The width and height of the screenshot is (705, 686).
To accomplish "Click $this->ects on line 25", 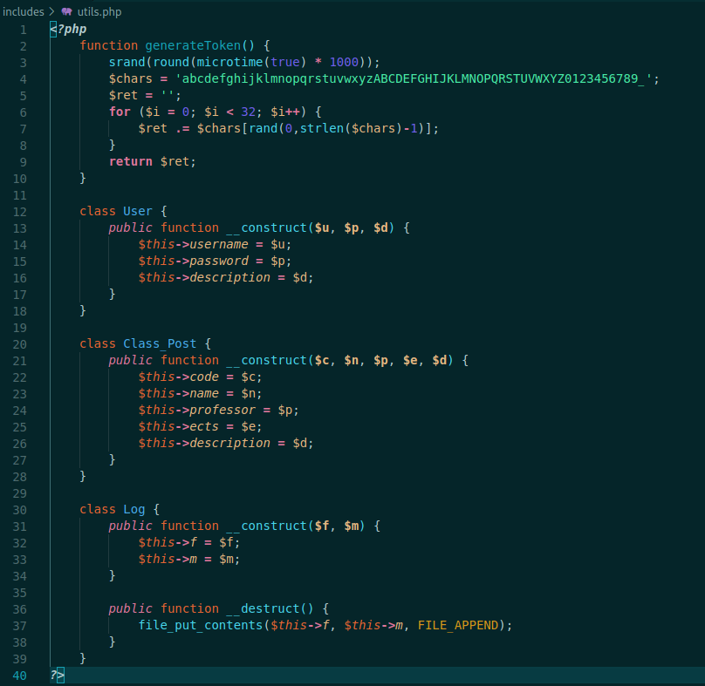I will pyautogui.click(x=179, y=427).
